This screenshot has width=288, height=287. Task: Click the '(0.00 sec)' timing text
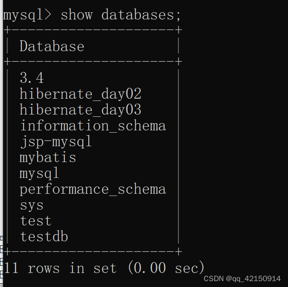click(x=166, y=268)
